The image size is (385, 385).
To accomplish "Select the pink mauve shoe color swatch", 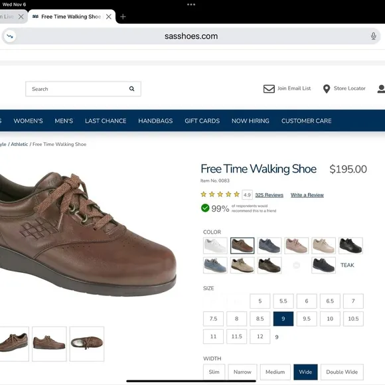I will click(296, 246).
